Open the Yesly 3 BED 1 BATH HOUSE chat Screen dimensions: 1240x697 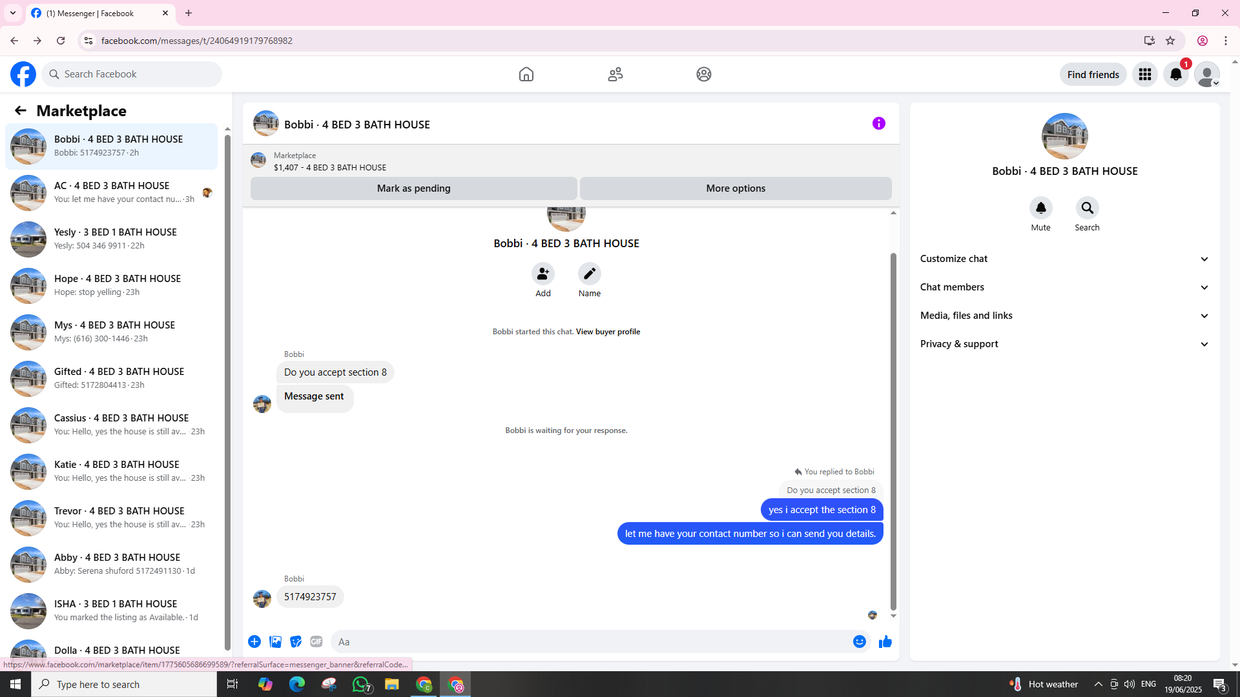(111, 239)
